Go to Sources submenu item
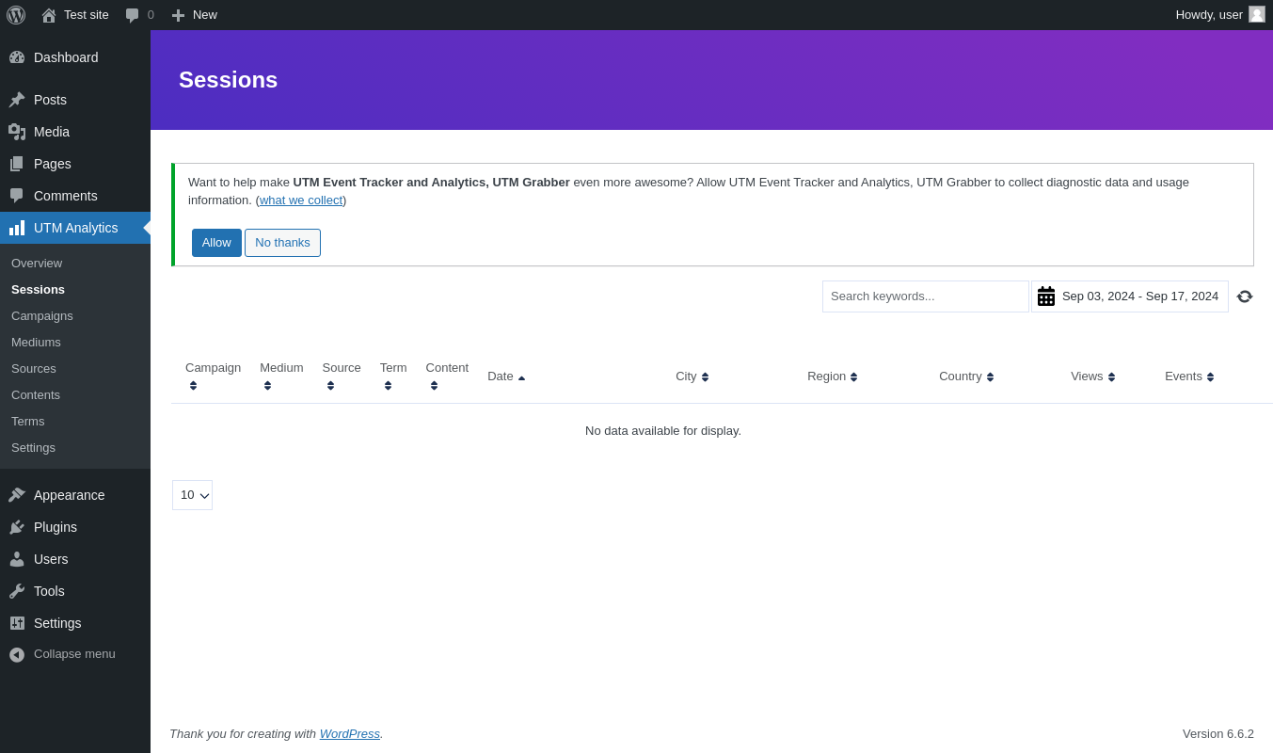The height and width of the screenshot is (753, 1273). click(x=34, y=369)
